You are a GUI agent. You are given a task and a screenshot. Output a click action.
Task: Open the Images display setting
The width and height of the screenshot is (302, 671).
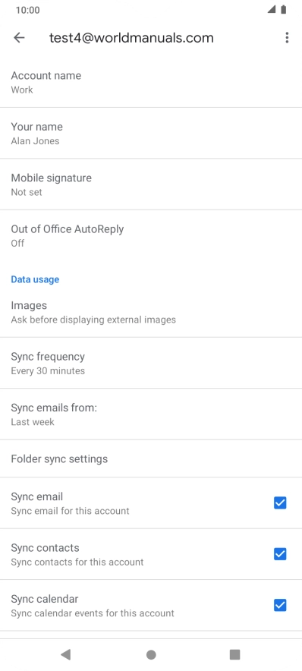click(151, 312)
